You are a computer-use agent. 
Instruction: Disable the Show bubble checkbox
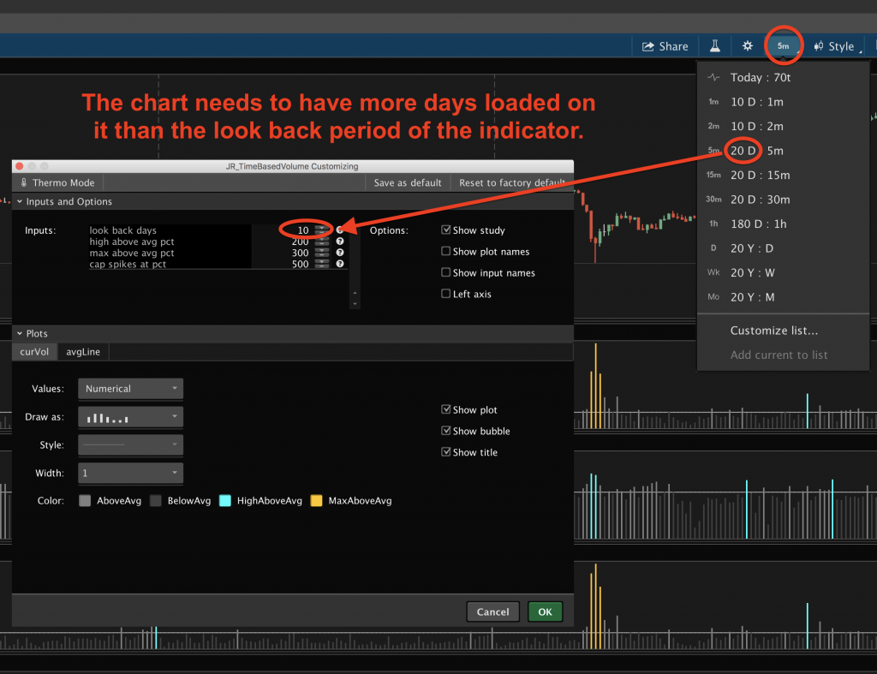click(x=446, y=431)
